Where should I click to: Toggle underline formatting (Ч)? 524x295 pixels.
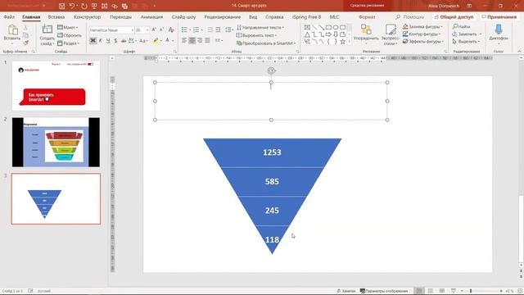coord(108,40)
